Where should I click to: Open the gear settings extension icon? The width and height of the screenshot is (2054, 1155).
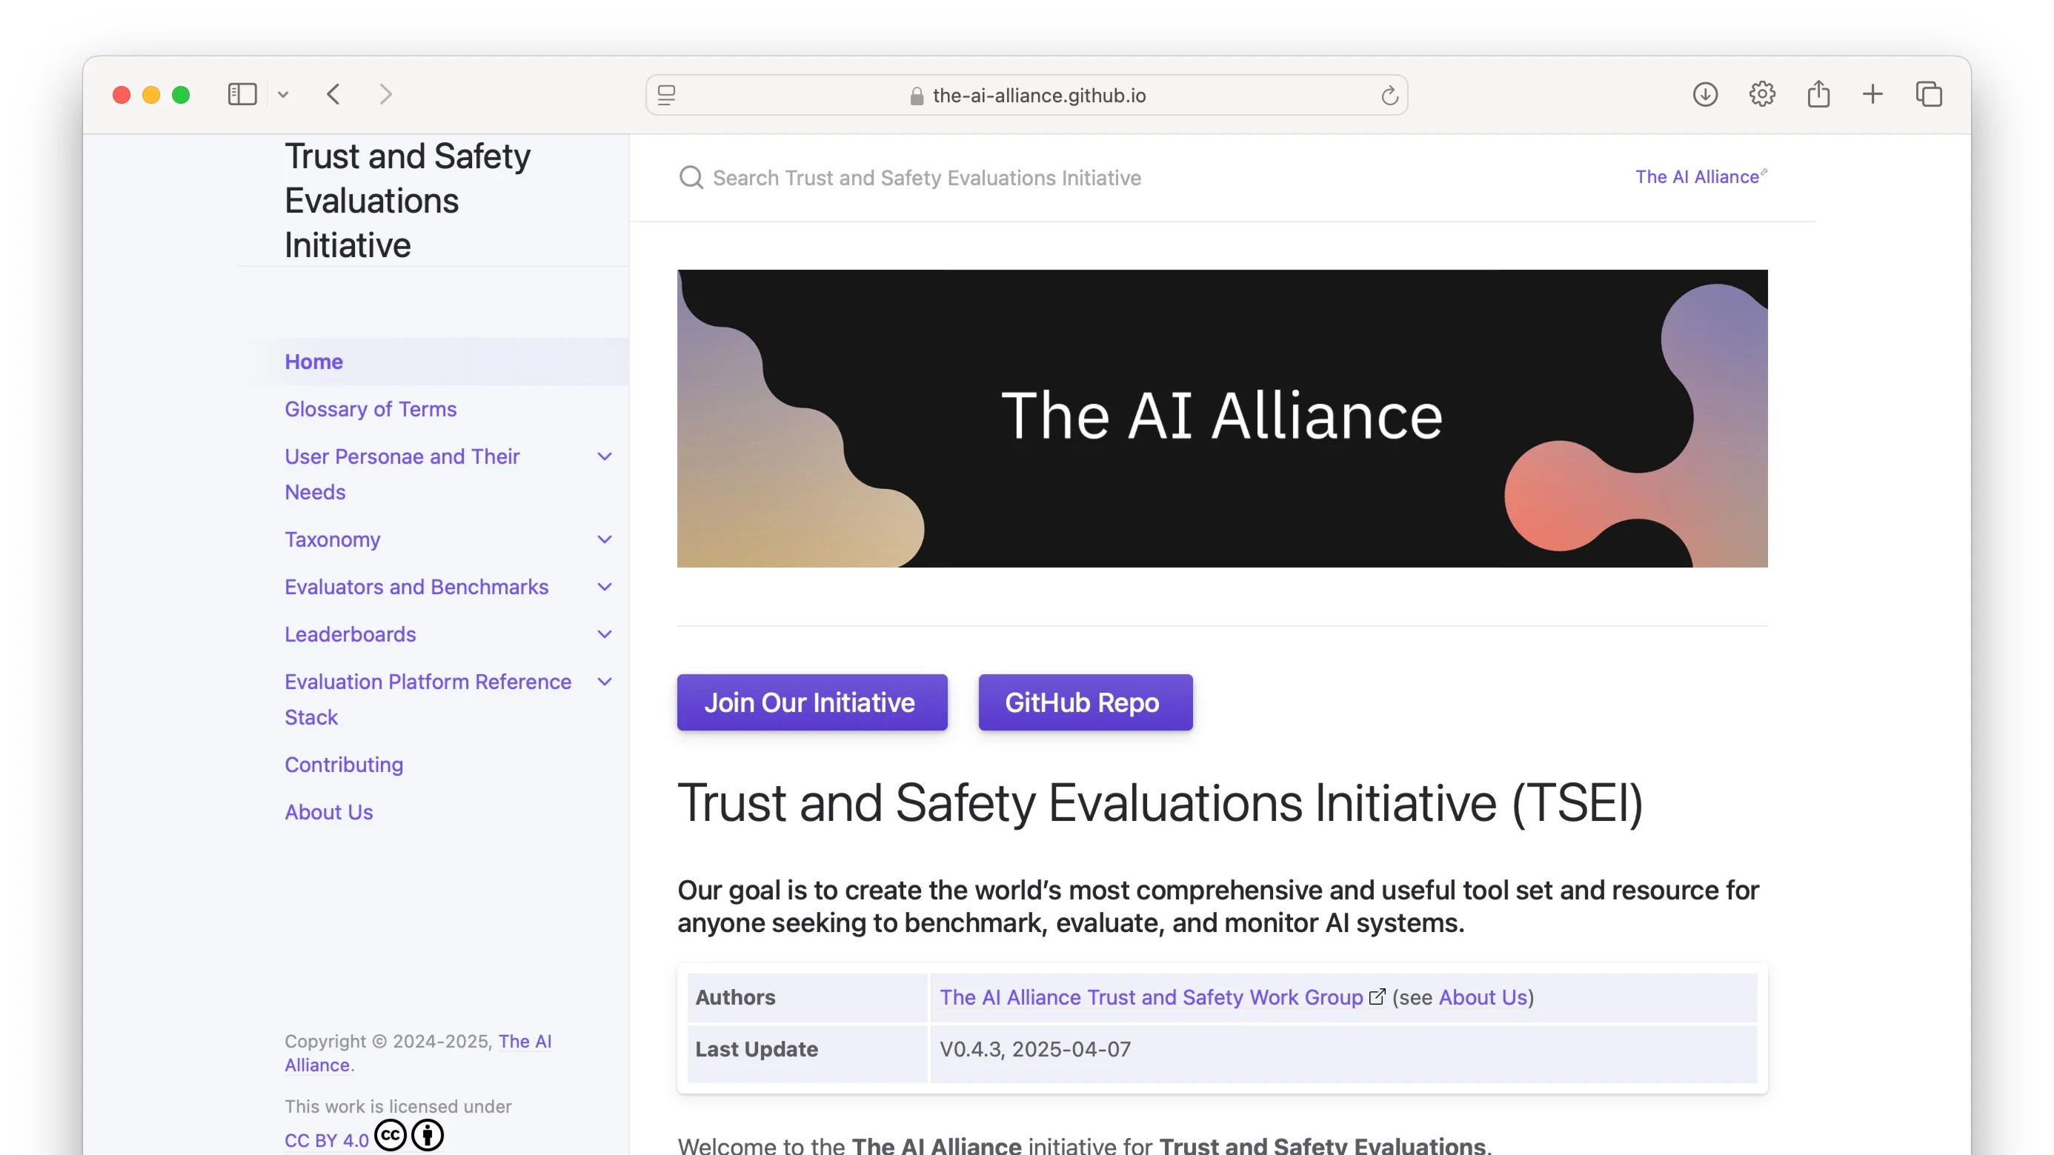1761,95
